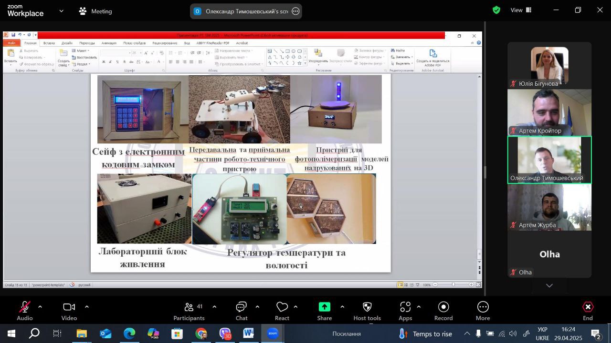
Task: Open the Chat panel
Action: (242, 311)
